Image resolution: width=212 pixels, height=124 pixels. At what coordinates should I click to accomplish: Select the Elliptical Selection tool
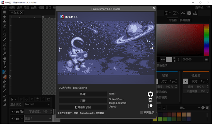click(4, 17)
